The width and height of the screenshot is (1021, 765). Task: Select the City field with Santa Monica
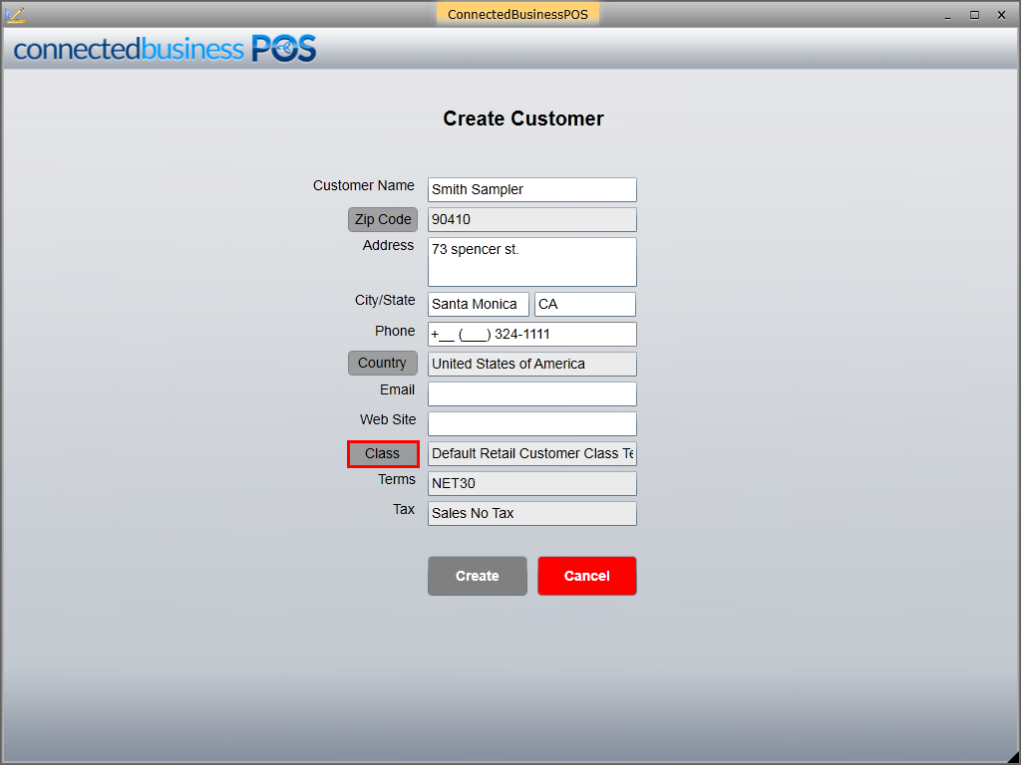click(478, 304)
